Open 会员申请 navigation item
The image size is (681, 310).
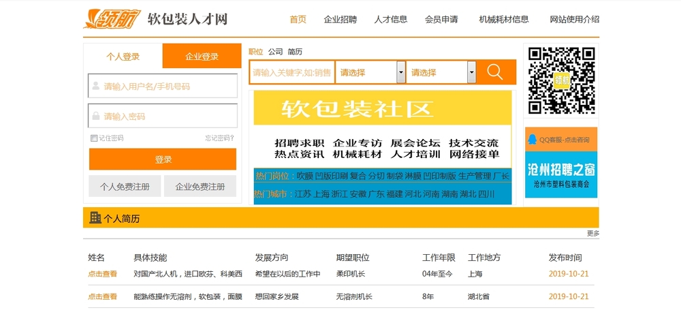coord(441,19)
